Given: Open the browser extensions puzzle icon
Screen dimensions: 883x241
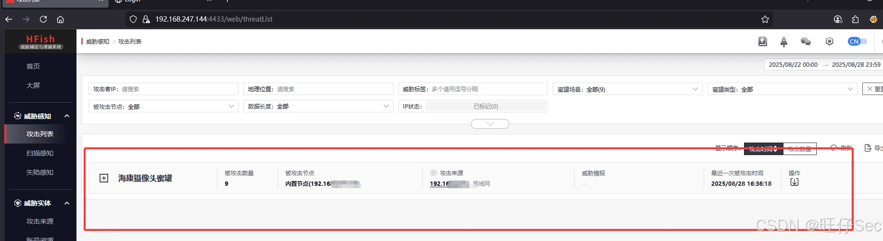Looking at the screenshot, I should point(855,19).
